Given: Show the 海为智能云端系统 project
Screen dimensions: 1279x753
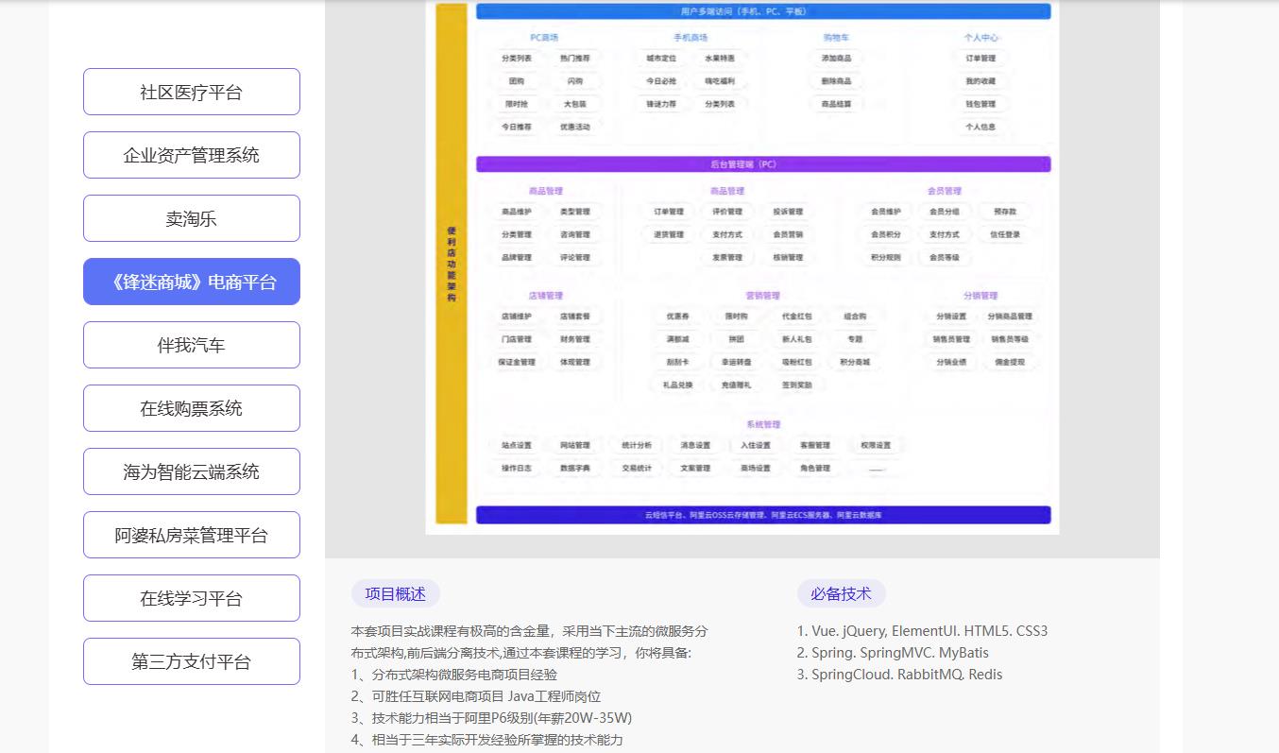Looking at the screenshot, I should tap(191, 471).
